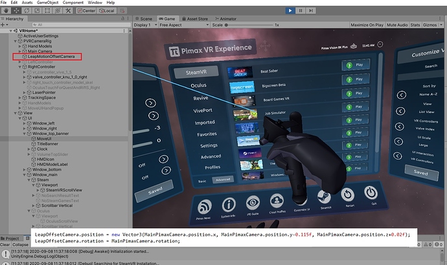Open the VRHome scene options menu
This screenshot has height=265, width=447.
click(x=124, y=30)
